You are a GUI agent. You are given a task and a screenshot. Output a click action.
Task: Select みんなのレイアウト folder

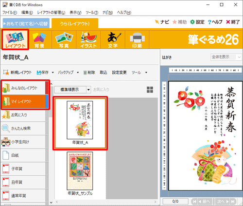click(24, 88)
